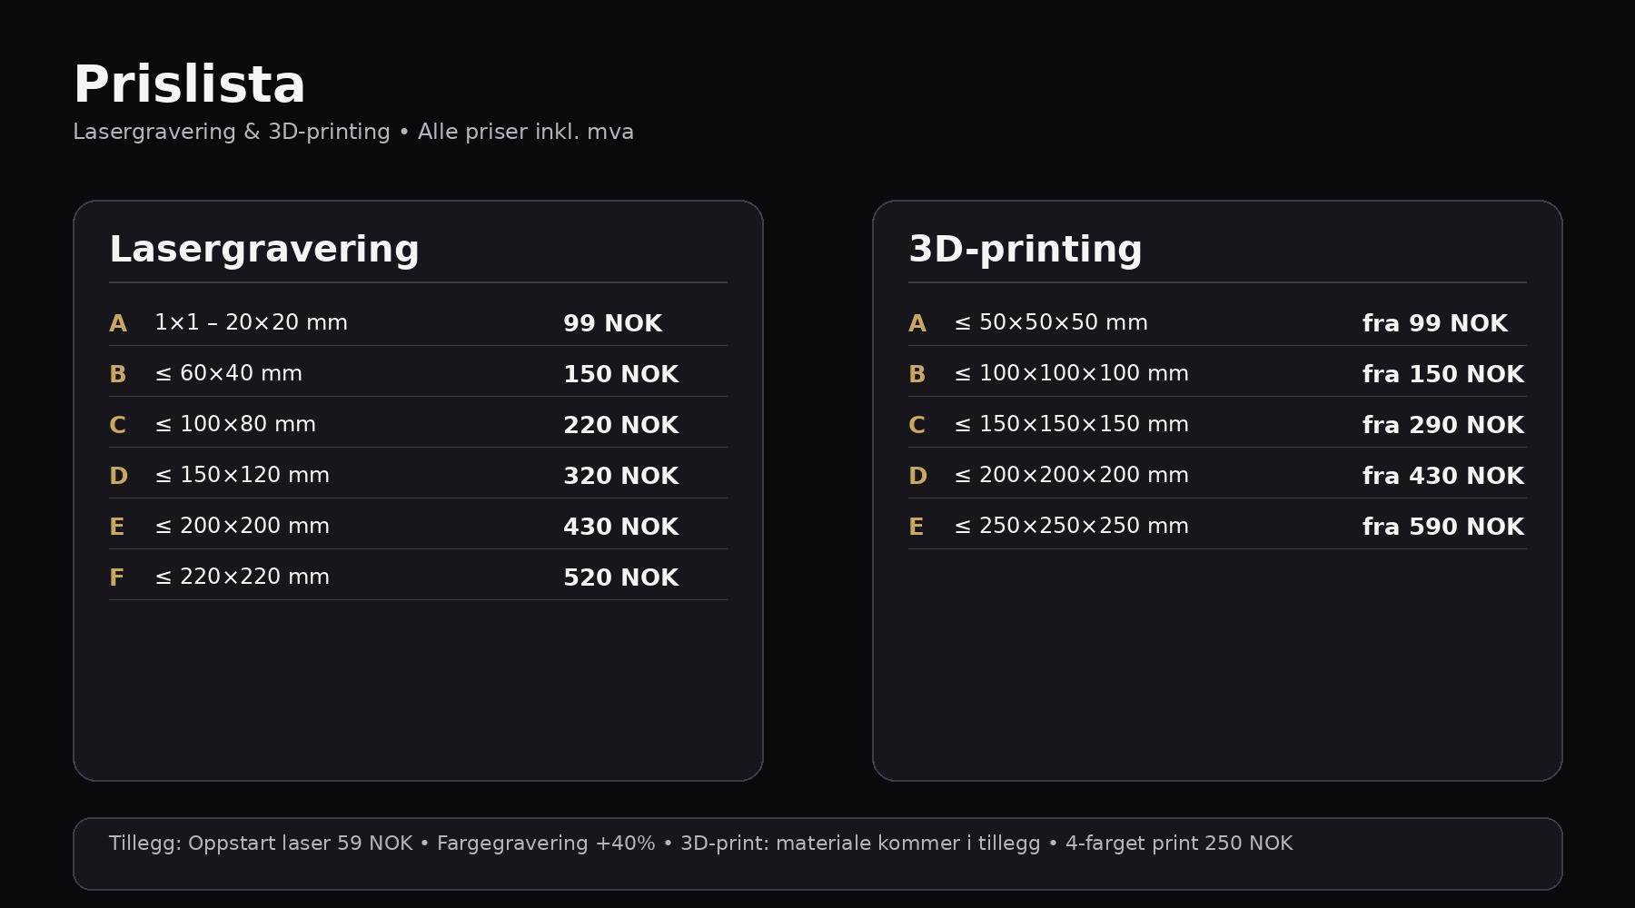Click the fra 590 NOK price
Screen dimensions: 1635x908
coord(1442,528)
